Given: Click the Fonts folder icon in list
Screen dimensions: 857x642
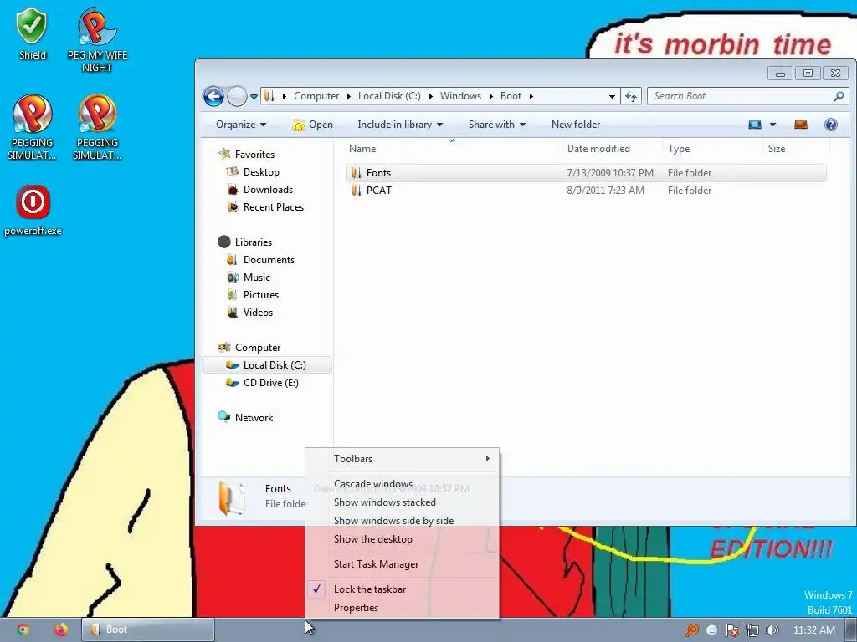Looking at the screenshot, I should tap(357, 173).
